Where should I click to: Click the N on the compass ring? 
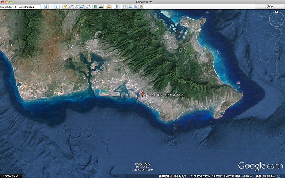(277, 13)
